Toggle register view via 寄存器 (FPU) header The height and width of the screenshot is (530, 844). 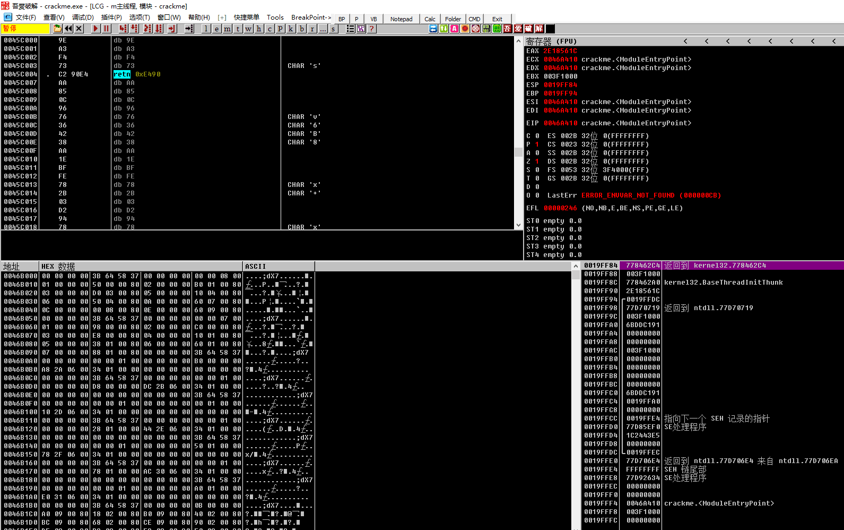pos(552,41)
